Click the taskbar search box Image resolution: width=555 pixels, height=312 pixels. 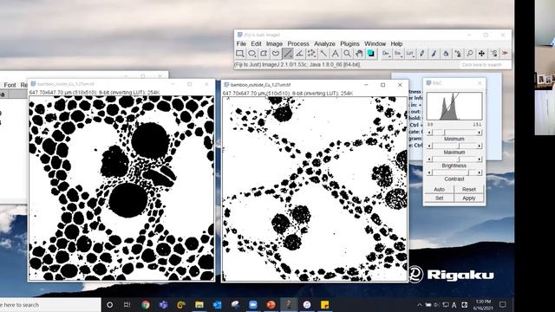(x=49, y=304)
